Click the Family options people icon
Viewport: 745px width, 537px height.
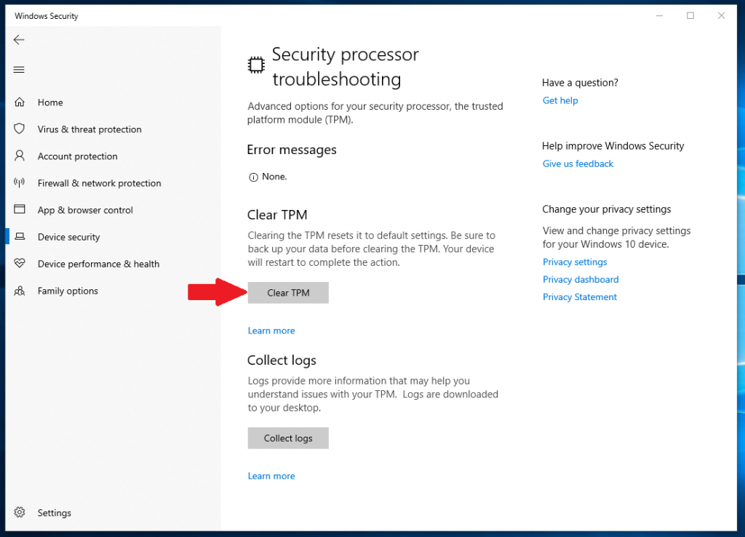[20, 291]
